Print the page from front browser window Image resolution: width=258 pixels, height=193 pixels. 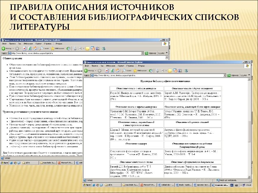(157, 71)
